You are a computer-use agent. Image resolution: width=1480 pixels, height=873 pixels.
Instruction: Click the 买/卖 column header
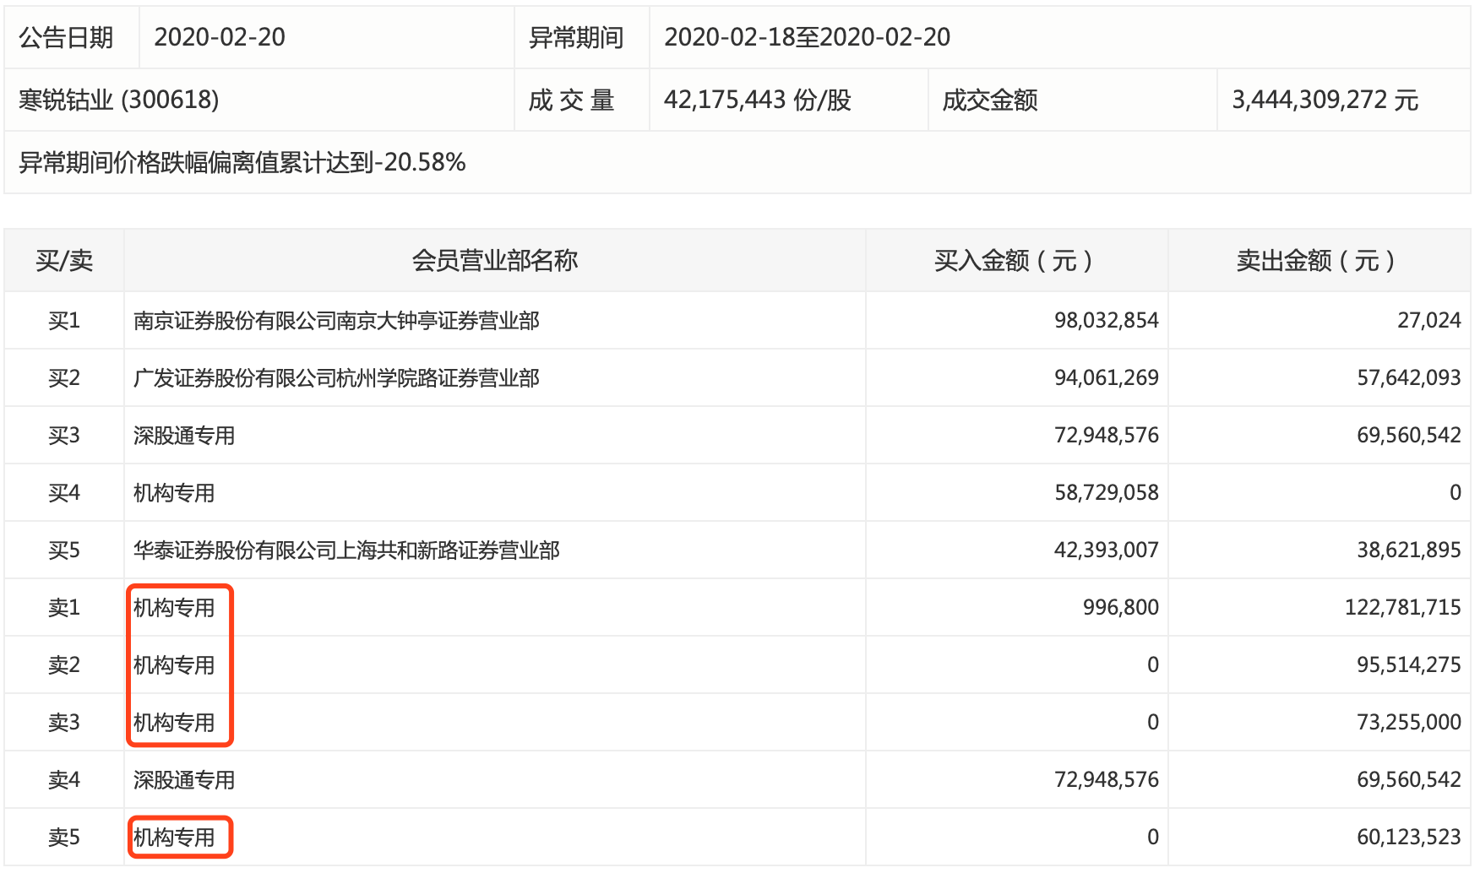pyautogui.click(x=64, y=260)
